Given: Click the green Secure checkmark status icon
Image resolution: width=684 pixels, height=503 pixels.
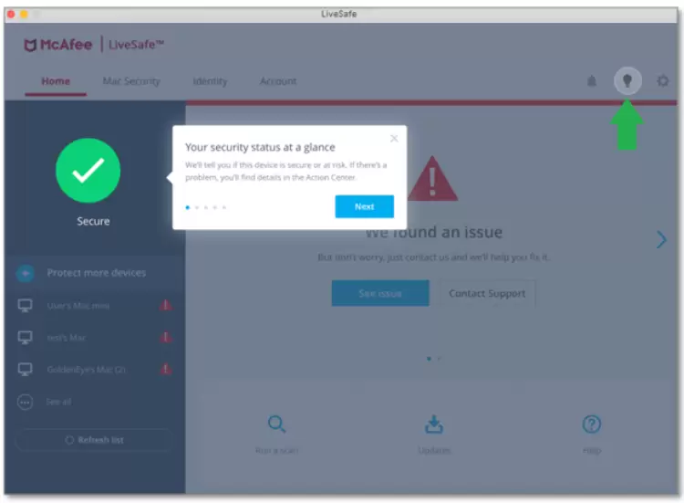Looking at the screenshot, I should tap(88, 171).
